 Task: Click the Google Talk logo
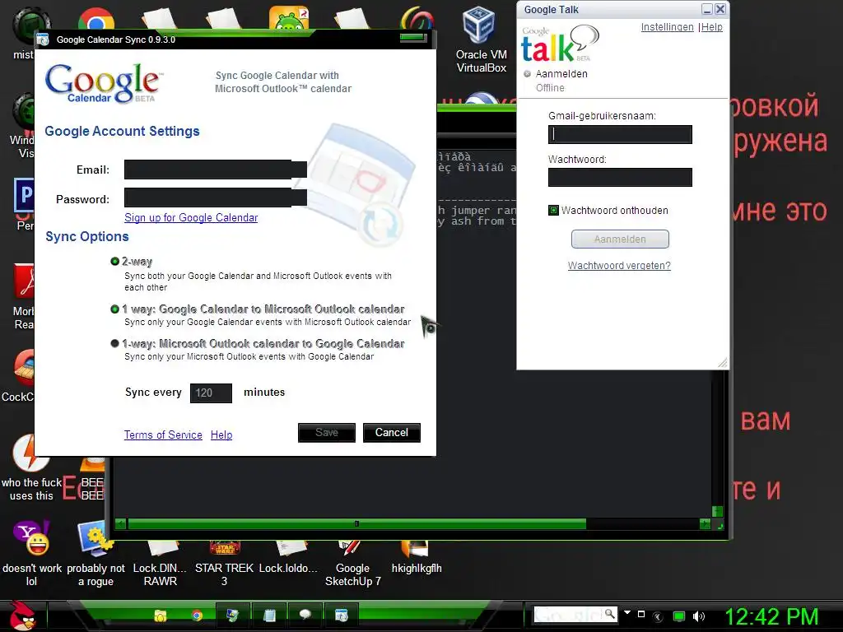tap(560, 43)
